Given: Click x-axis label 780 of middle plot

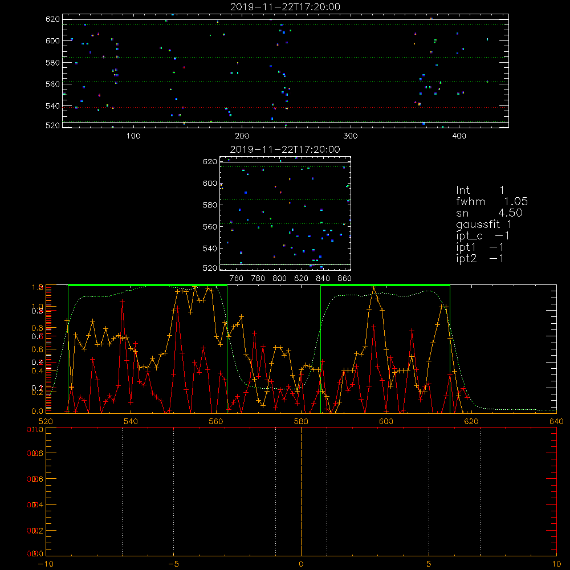Looking at the screenshot, I should click(x=258, y=279).
